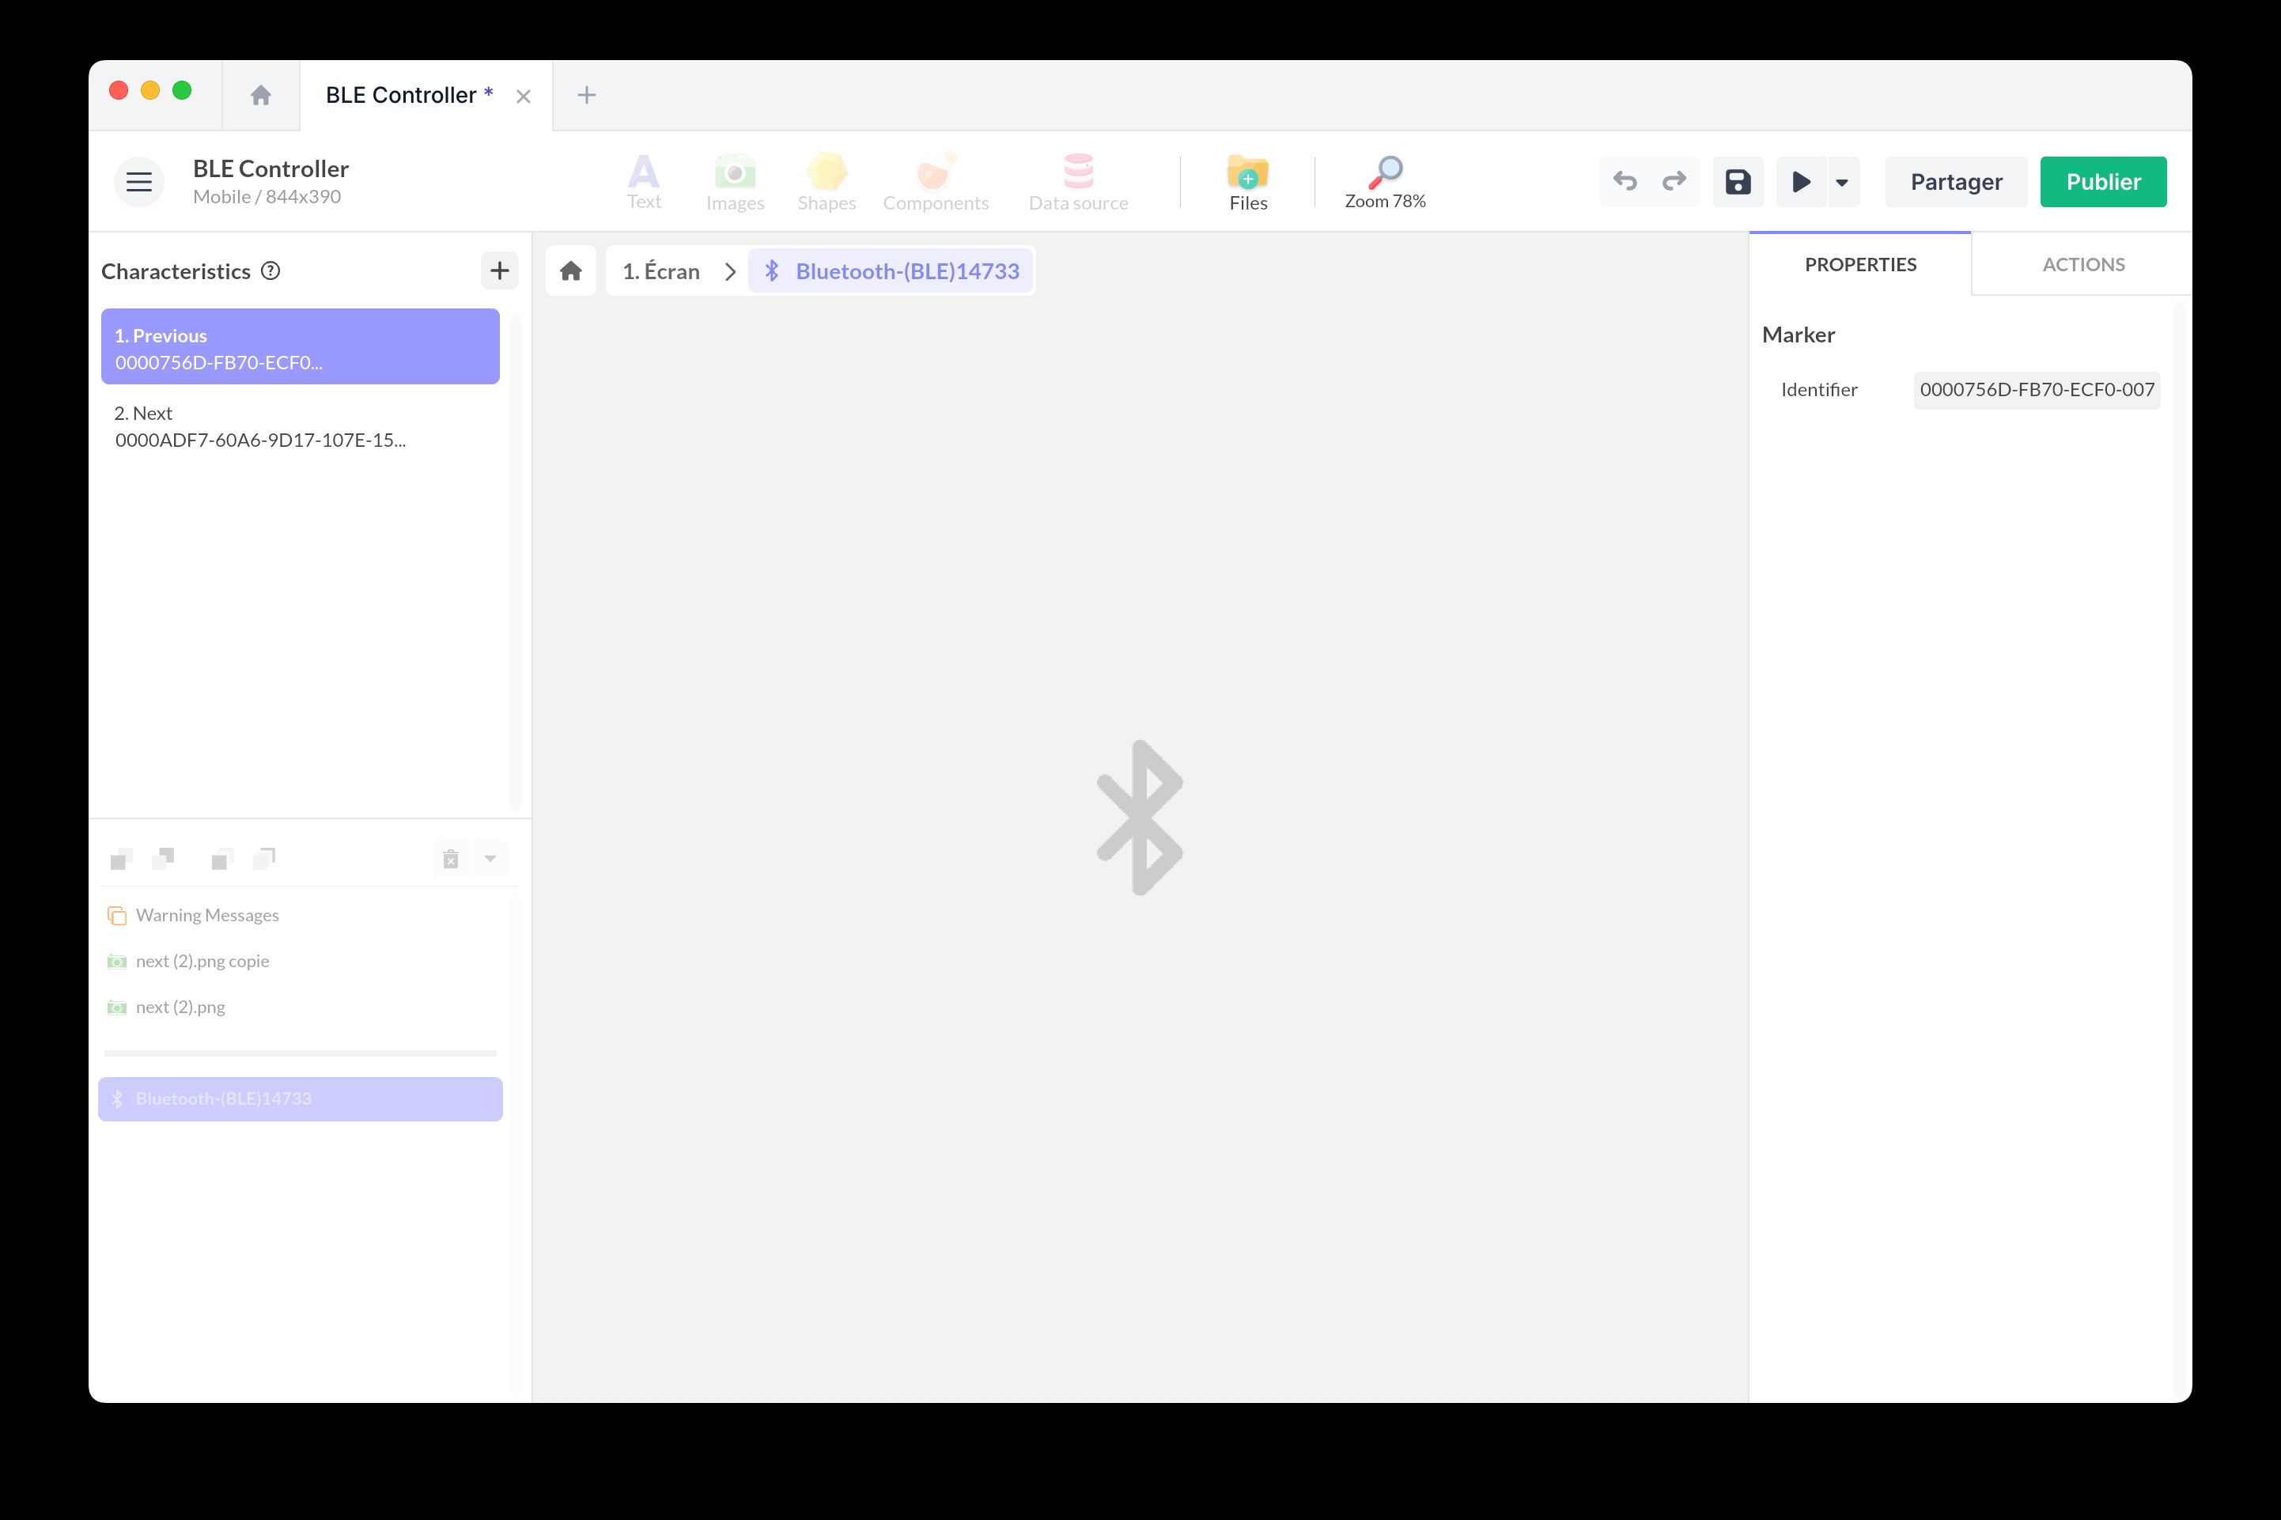Click the undo arrow icon
Screen dimensions: 2281x1520
pyautogui.click(x=1625, y=181)
